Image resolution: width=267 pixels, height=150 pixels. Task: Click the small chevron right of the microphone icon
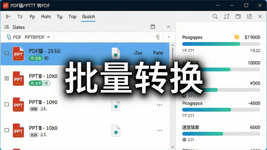pyautogui.click(x=169, y=37)
